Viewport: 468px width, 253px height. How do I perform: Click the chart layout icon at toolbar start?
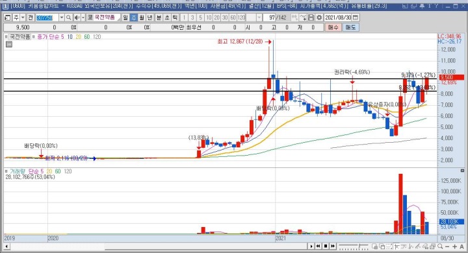pos(8,18)
